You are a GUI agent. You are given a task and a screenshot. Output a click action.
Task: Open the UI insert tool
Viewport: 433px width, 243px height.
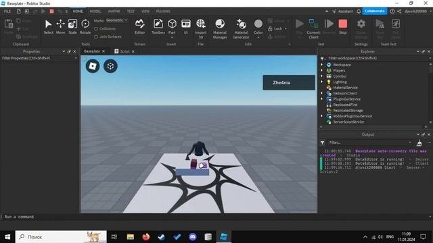(186, 27)
